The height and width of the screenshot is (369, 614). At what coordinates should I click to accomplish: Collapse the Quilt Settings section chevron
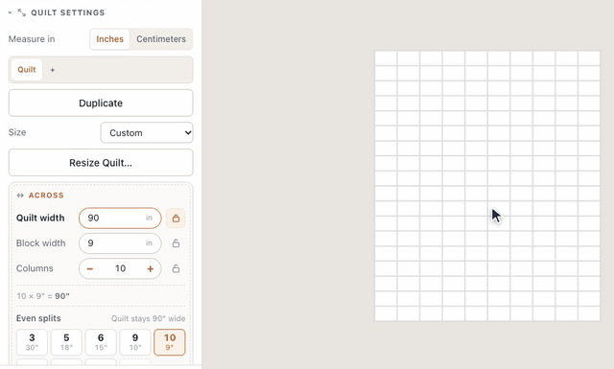tap(10, 12)
